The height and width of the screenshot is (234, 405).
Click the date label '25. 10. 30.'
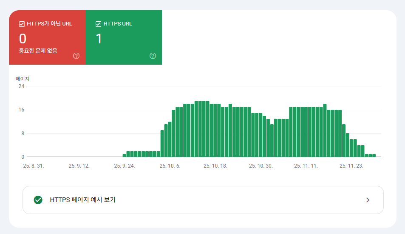261,166
